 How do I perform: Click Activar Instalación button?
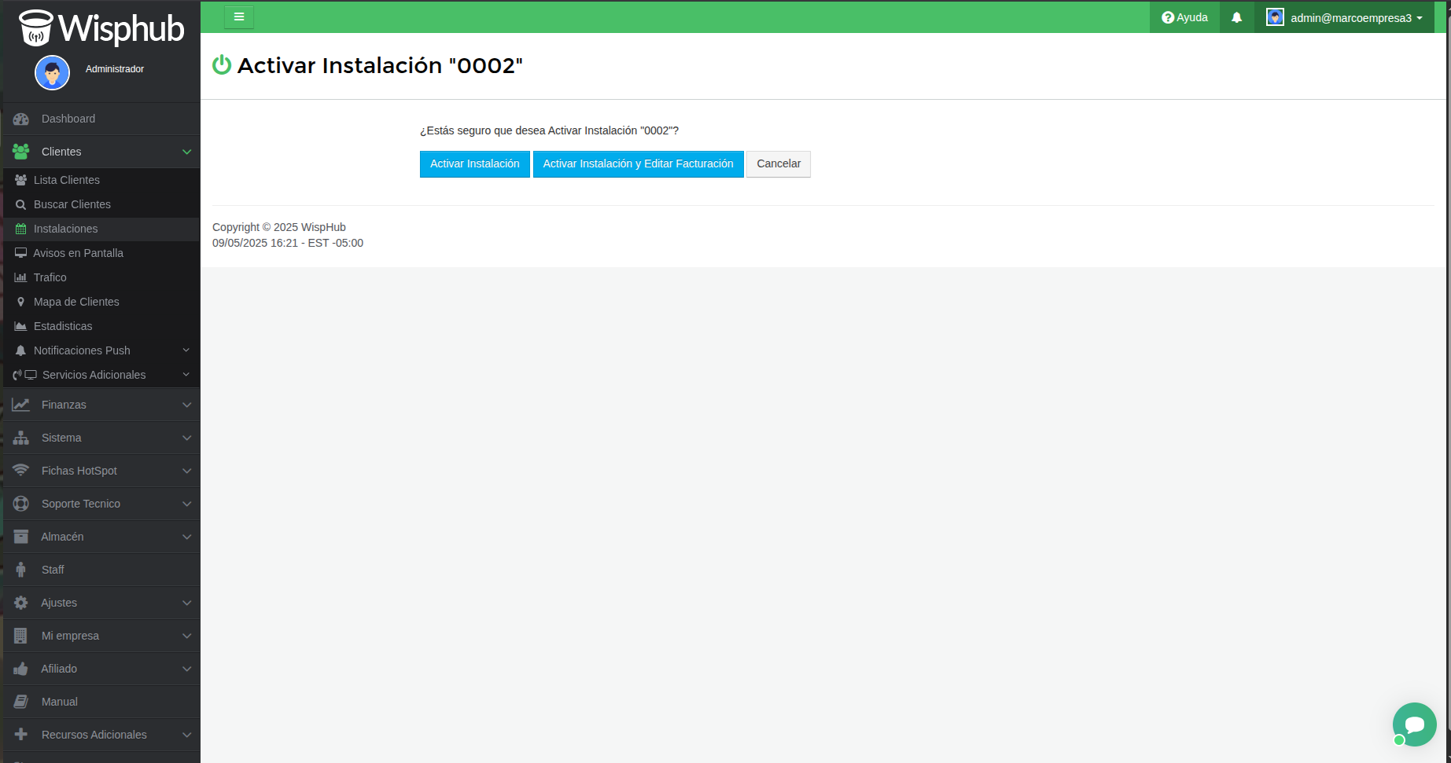(474, 163)
